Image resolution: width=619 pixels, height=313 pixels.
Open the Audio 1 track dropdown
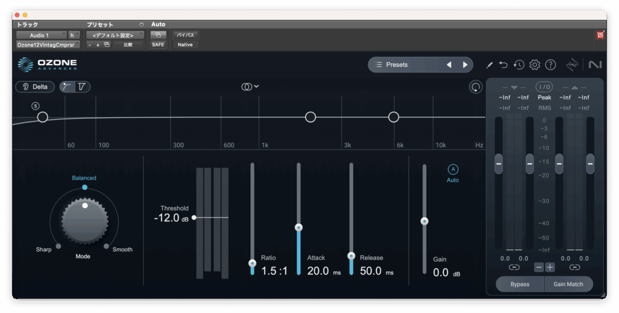tap(41, 35)
